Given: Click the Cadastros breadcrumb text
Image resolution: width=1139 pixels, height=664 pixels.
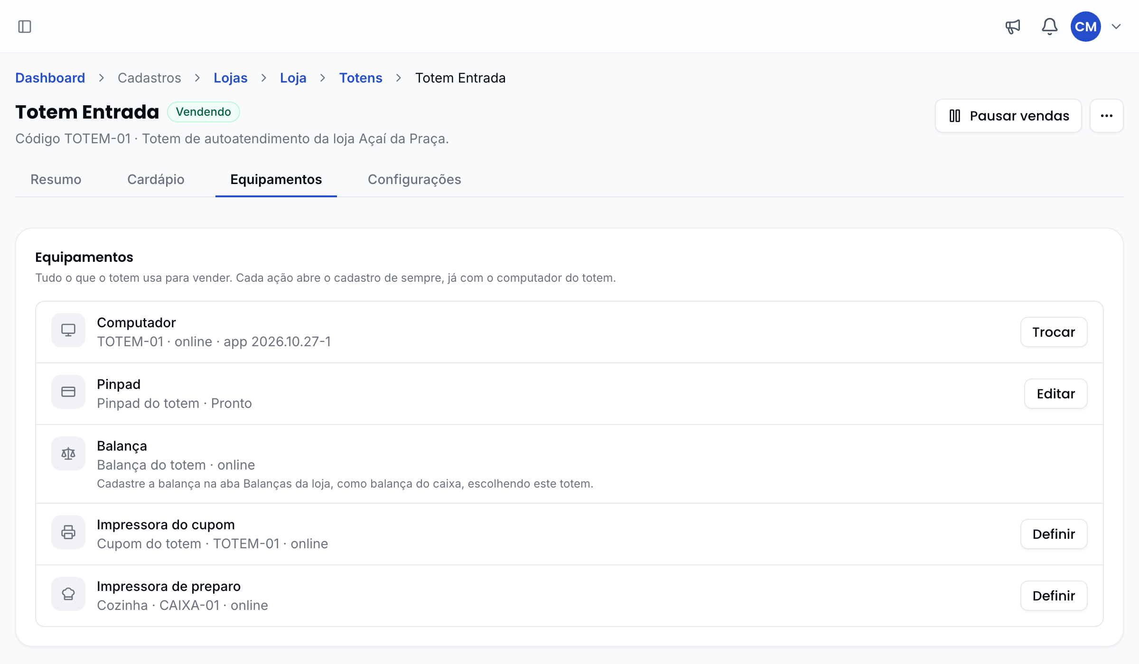Looking at the screenshot, I should pos(149,78).
